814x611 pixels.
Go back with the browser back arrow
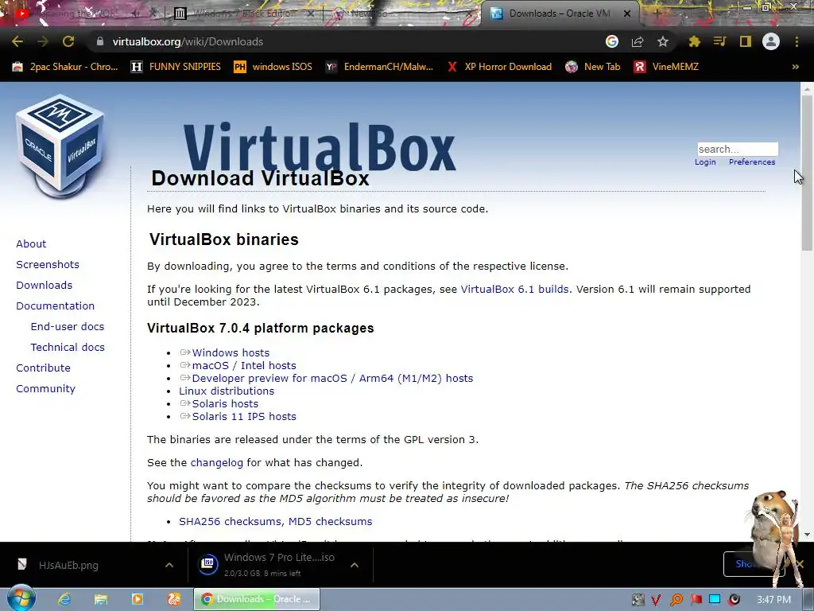[17, 41]
